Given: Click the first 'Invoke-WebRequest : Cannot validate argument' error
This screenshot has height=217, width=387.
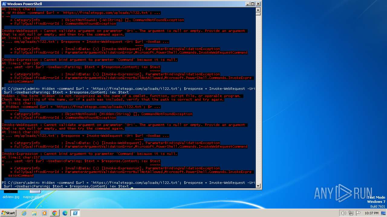Looking at the screenshot, I should (125, 33).
